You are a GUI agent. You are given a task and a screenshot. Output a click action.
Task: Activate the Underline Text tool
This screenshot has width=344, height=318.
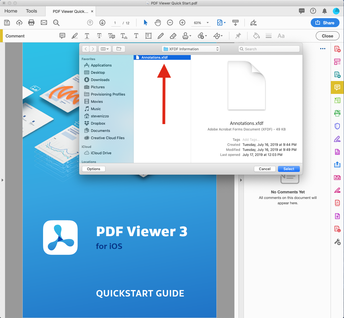point(87,36)
